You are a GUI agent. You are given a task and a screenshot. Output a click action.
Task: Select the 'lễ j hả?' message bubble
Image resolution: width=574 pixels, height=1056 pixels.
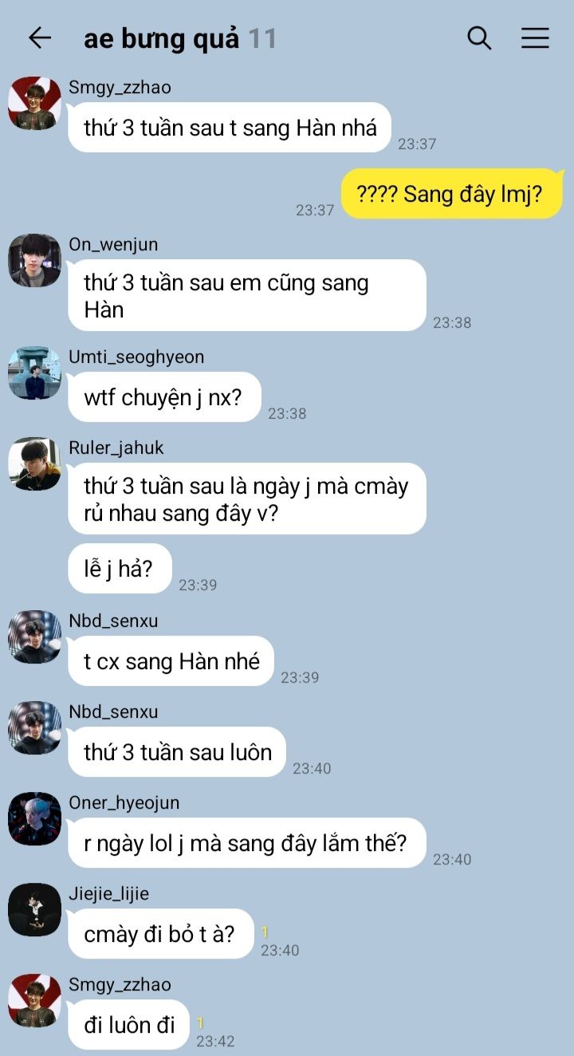pos(120,569)
